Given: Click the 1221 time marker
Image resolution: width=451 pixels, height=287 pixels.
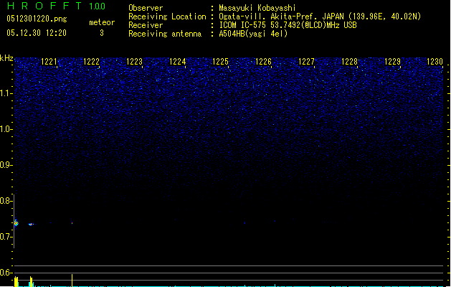Looking at the screenshot, I should 49,62.
